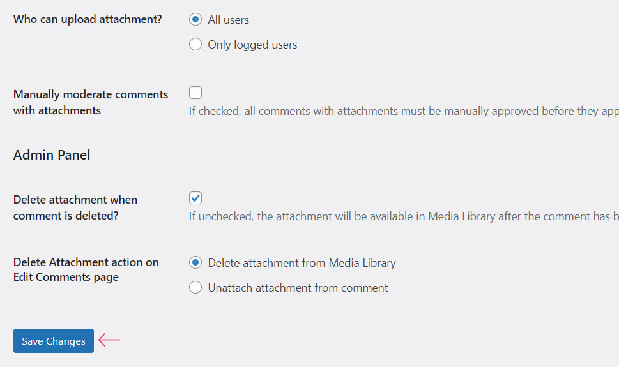The height and width of the screenshot is (367, 619).
Task: Click 'Delete attachment from Media Library' label text
Action: pyautogui.click(x=302, y=263)
